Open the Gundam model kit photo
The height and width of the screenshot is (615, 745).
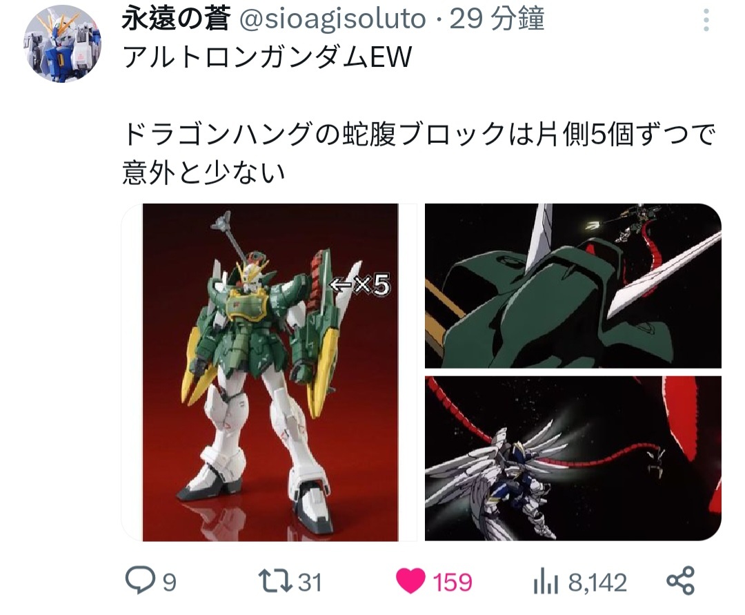(x=270, y=372)
